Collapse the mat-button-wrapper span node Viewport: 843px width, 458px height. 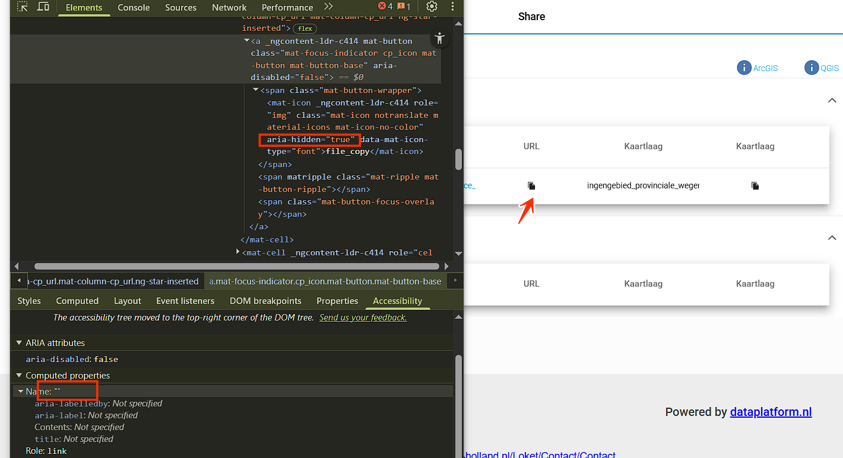click(256, 90)
